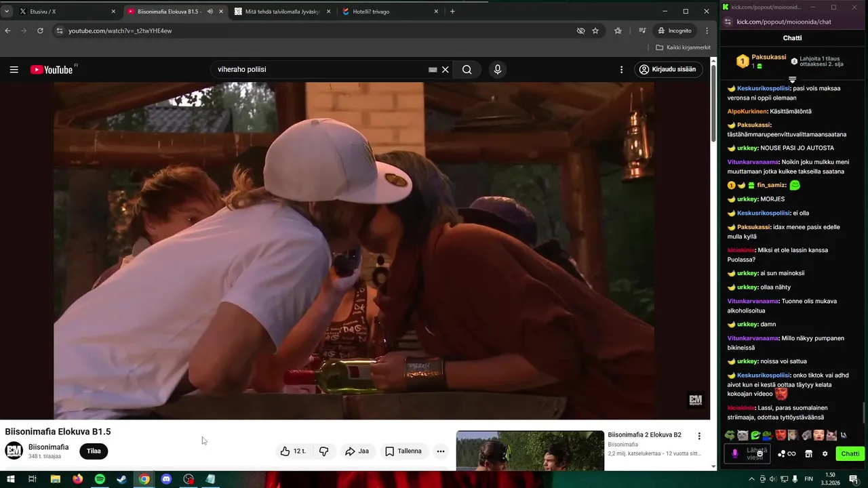Click the video player to pause
The height and width of the screenshot is (488, 868).
click(x=354, y=251)
